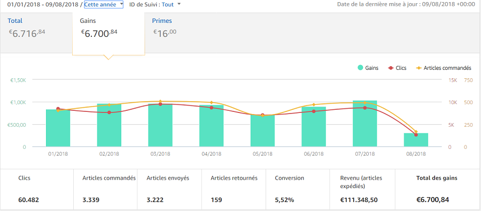Click the Total des gains summary cell

click(x=437, y=189)
